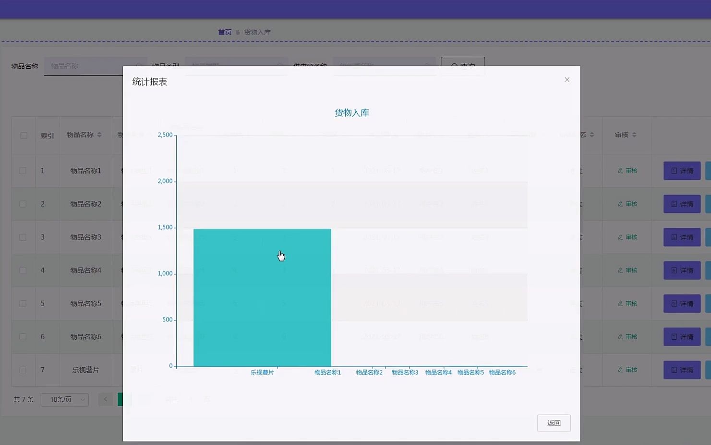Click the 物品名称2 cell in table
The image size is (711, 445).
coord(86,204)
